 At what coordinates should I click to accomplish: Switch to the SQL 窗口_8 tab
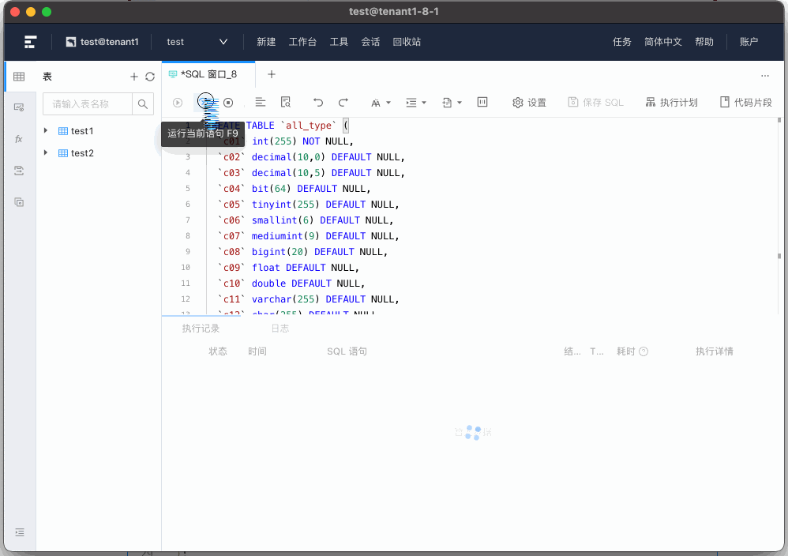click(x=208, y=74)
